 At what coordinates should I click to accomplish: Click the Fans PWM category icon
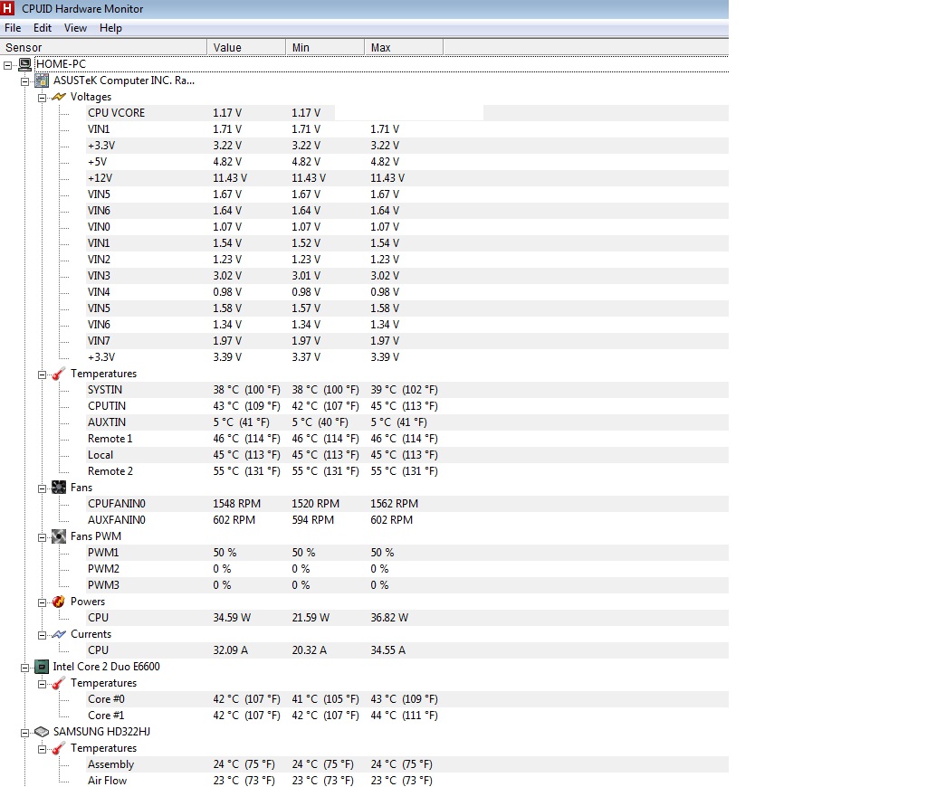(59, 536)
